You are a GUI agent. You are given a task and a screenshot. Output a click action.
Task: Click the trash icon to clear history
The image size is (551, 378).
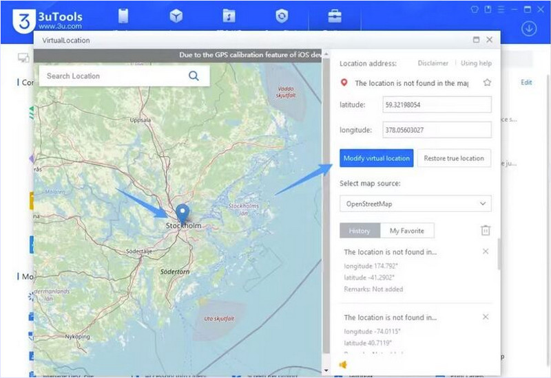coord(486,230)
